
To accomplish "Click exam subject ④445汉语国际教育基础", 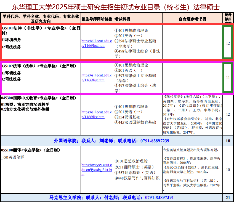I will point(135,122).
